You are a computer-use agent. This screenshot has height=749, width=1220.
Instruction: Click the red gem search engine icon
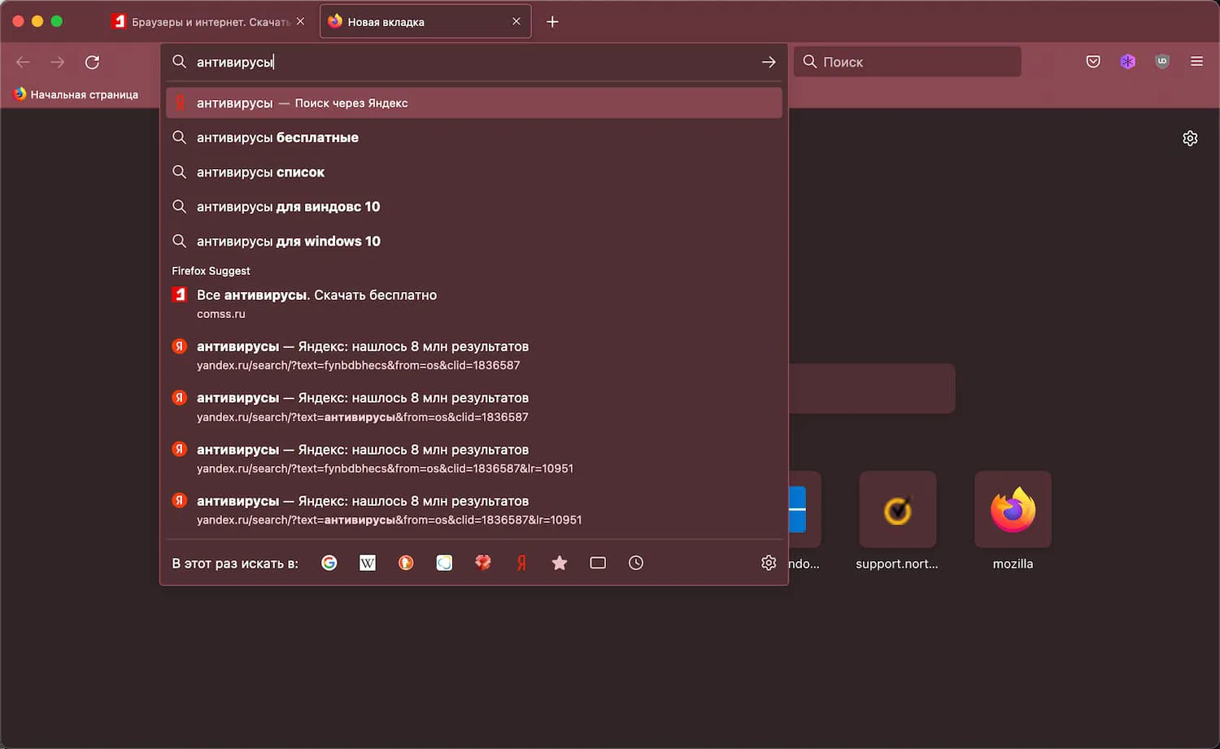[x=483, y=563]
